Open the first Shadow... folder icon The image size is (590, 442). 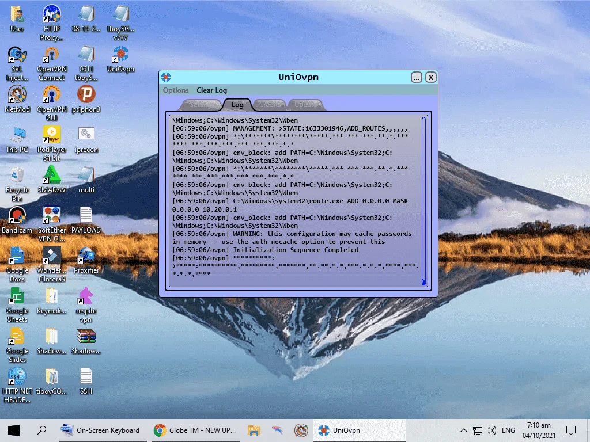51,341
